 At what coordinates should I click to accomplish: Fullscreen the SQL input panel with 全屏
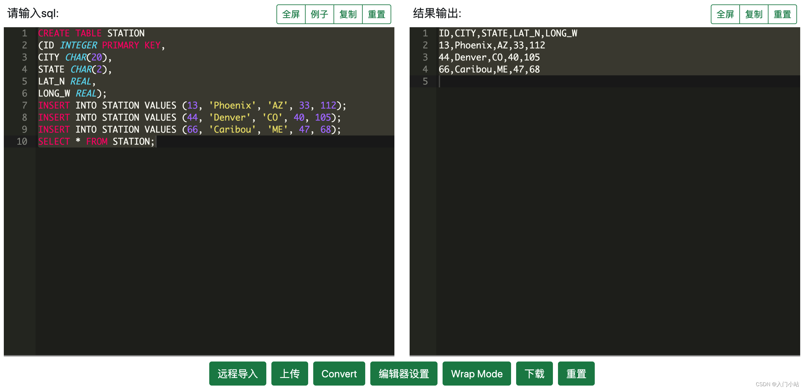tap(290, 14)
